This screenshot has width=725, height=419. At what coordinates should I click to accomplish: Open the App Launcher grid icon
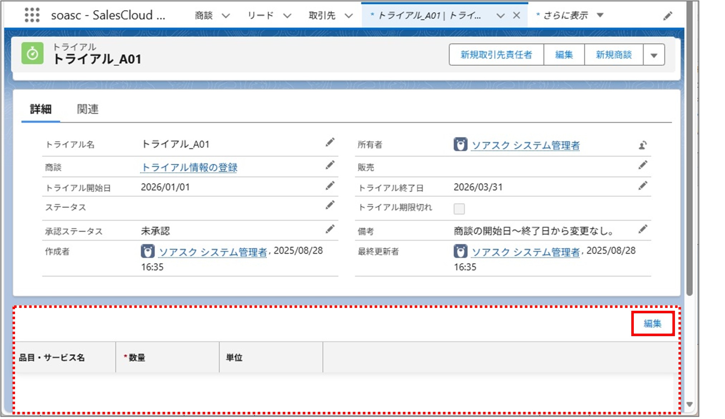click(32, 15)
